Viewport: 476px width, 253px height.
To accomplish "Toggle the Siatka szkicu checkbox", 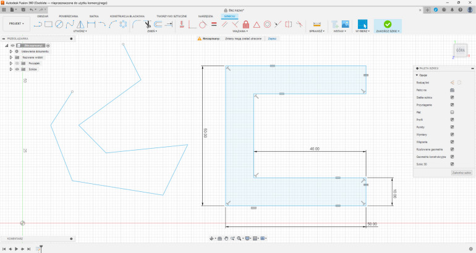I will click(452, 97).
